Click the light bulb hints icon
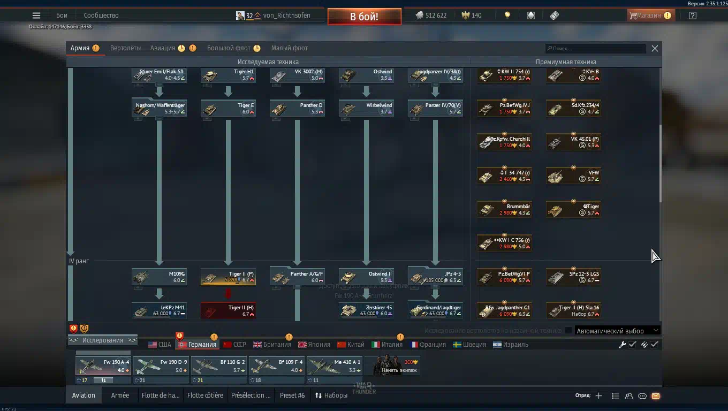Viewport: 728px width, 411px height. click(507, 16)
